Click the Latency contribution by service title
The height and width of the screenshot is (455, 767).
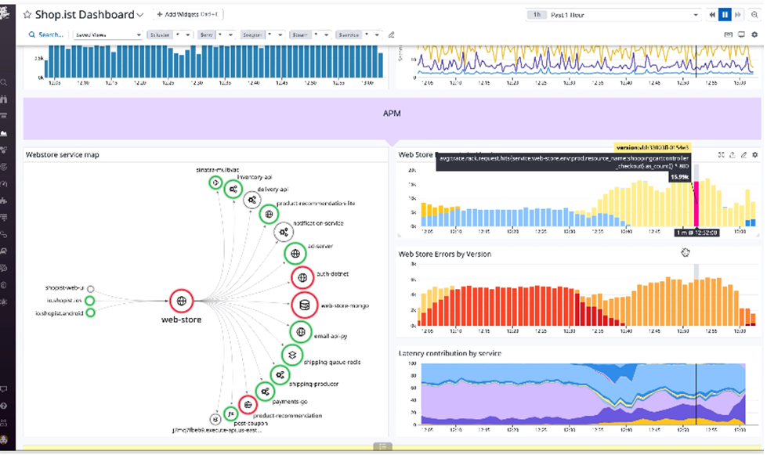point(450,353)
